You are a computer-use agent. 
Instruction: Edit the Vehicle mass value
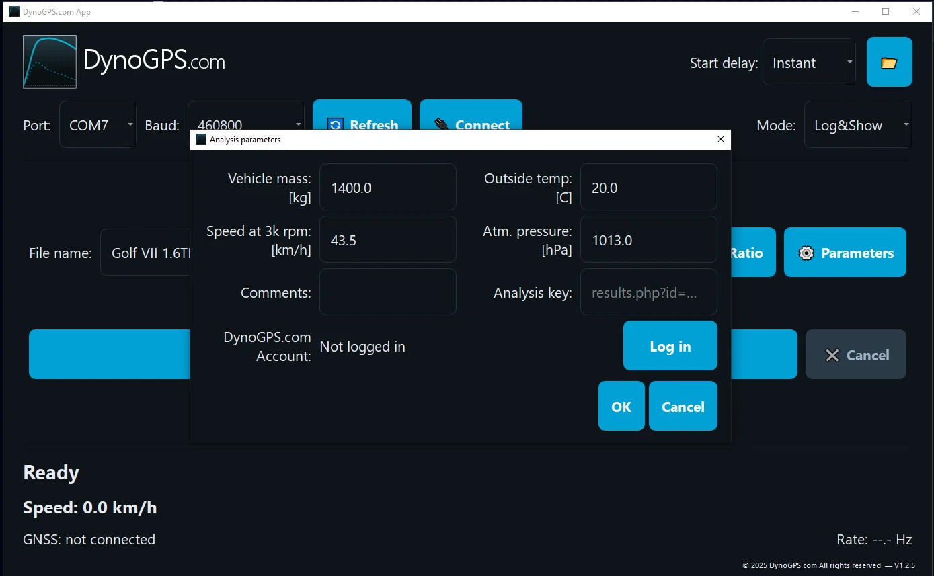coord(388,187)
